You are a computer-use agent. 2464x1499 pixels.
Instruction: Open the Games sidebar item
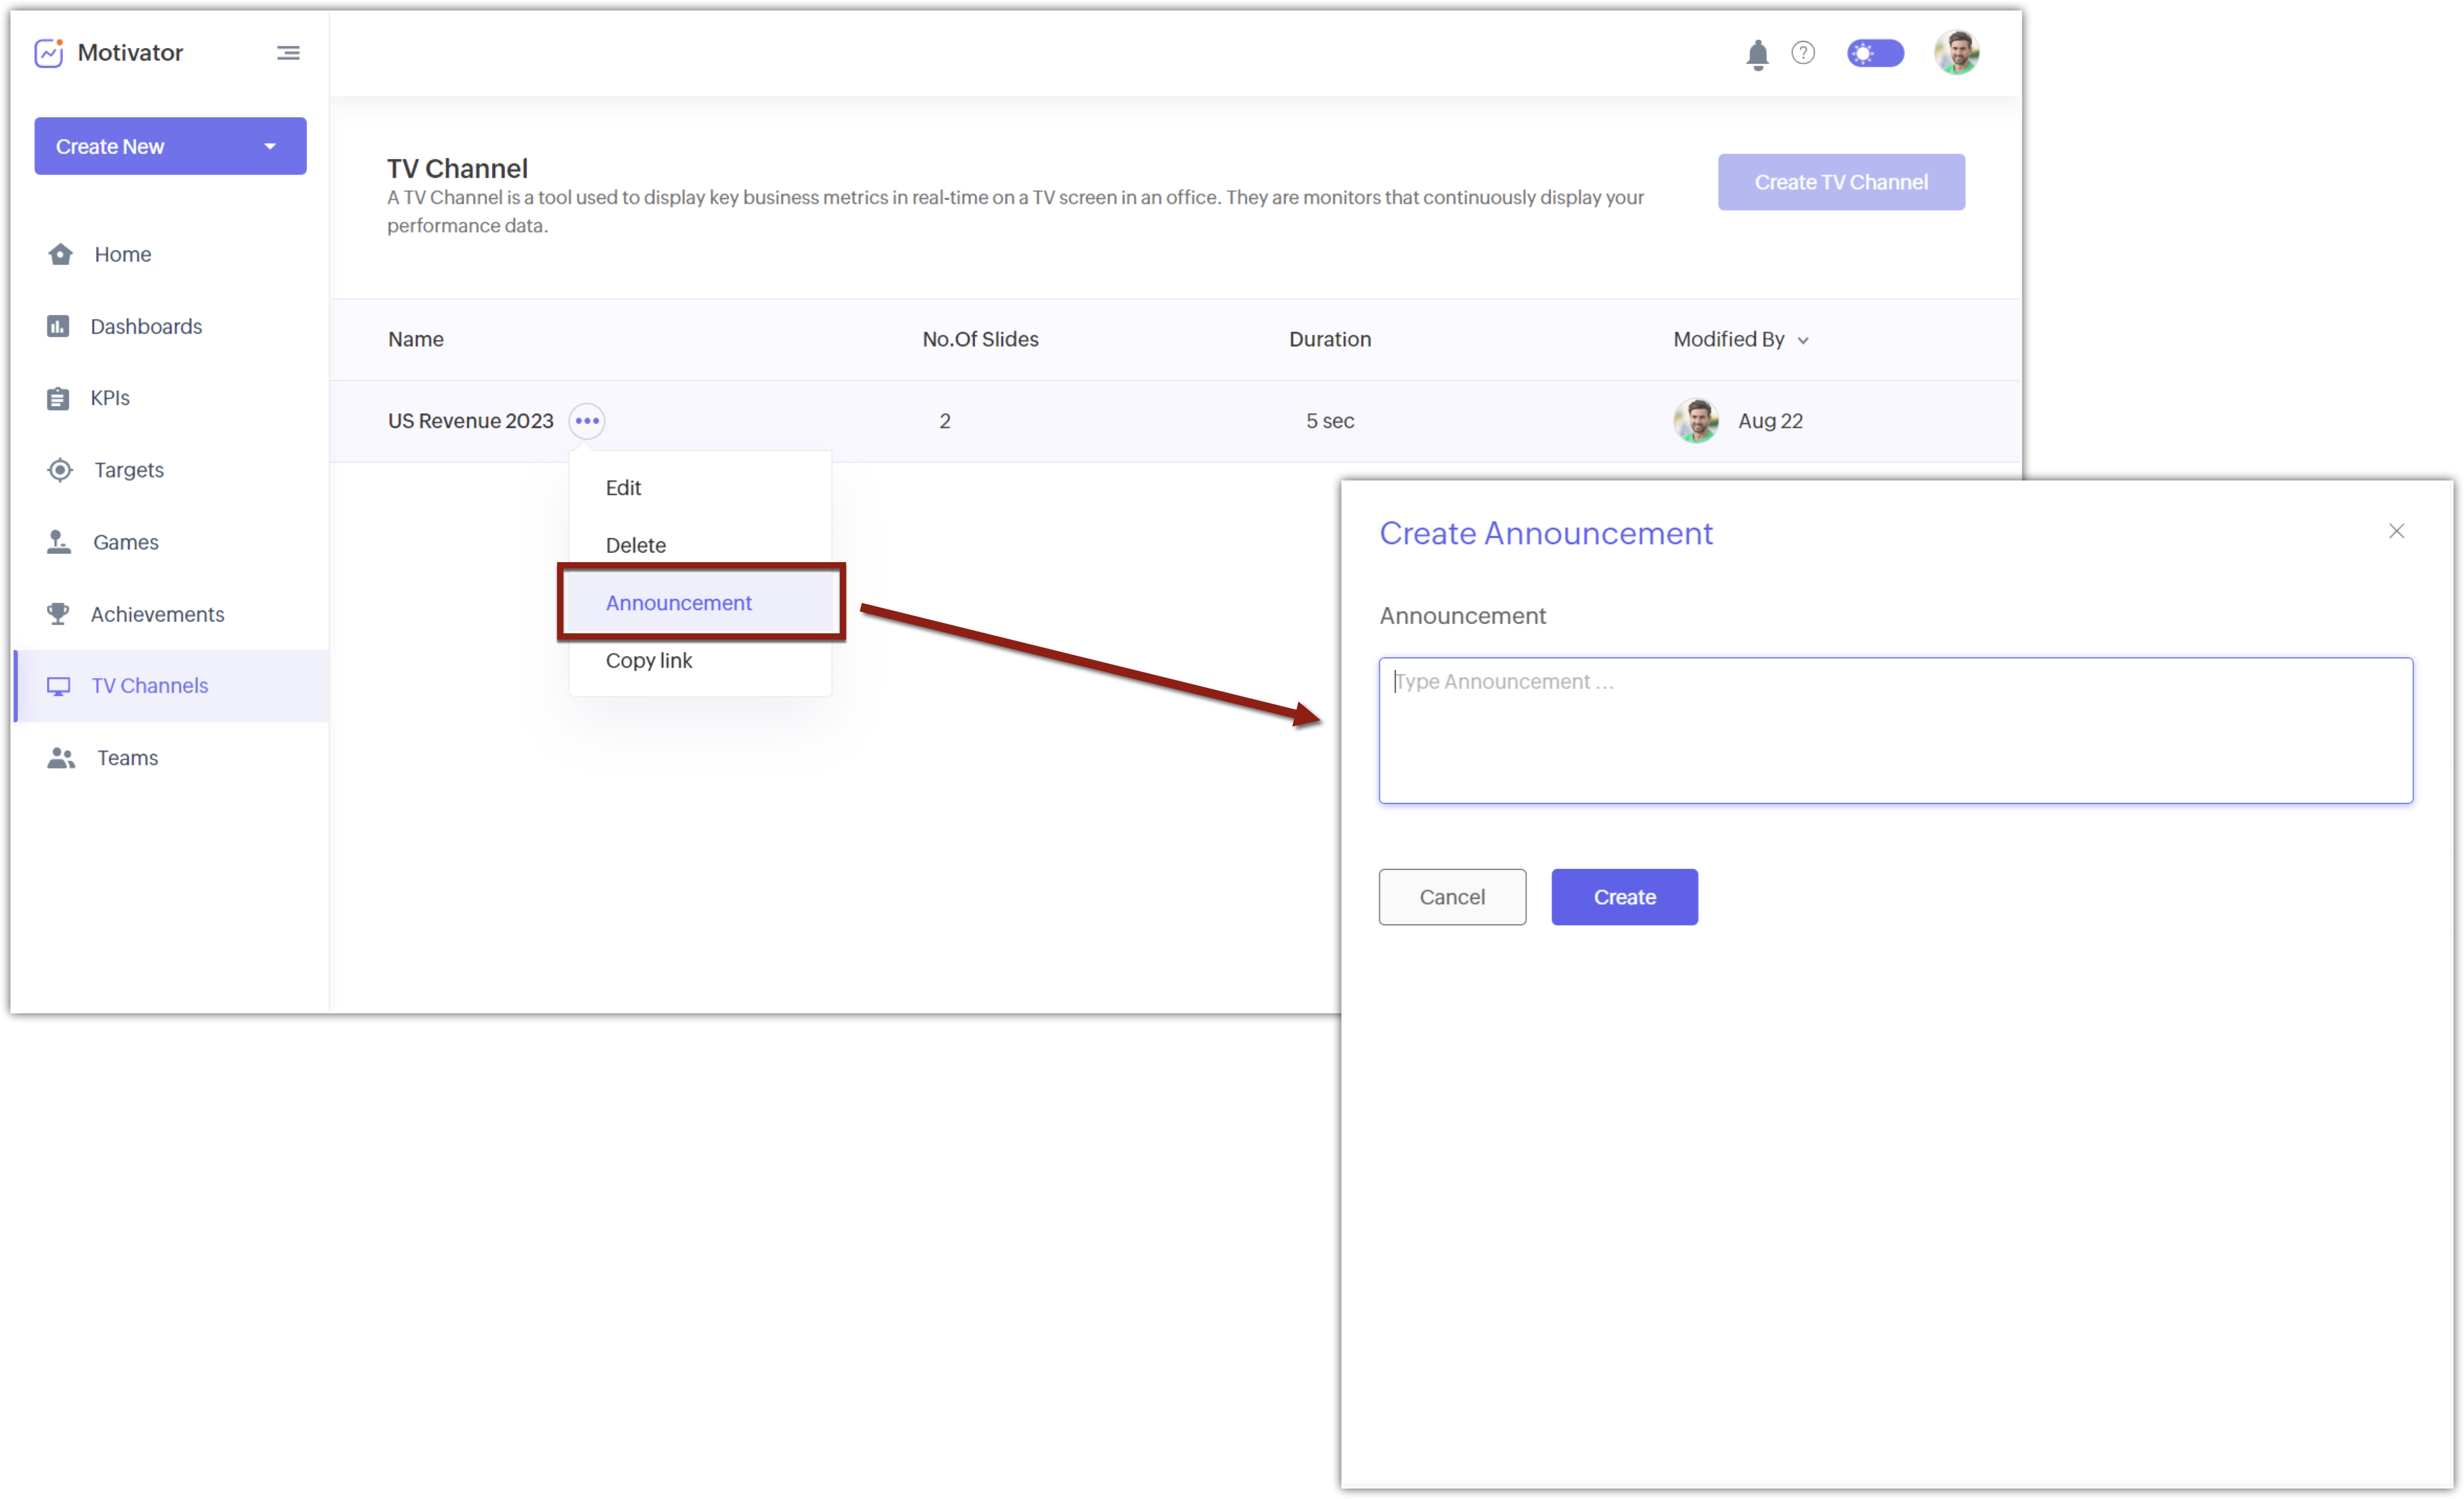tap(125, 542)
